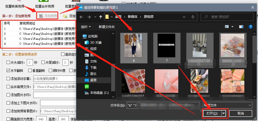
Task: Click the scrolling subtitle text field 小白兔爱吃胡萝卜
Action: tap(55, 79)
